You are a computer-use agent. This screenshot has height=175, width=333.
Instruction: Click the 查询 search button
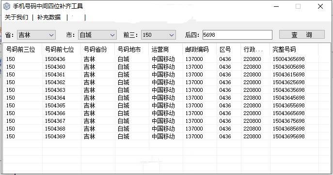(x=302, y=34)
